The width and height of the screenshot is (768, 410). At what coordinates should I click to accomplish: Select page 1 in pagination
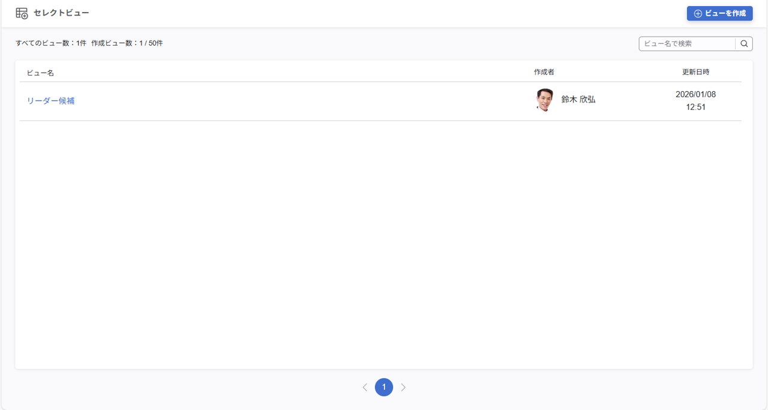pyautogui.click(x=384, y=387)
